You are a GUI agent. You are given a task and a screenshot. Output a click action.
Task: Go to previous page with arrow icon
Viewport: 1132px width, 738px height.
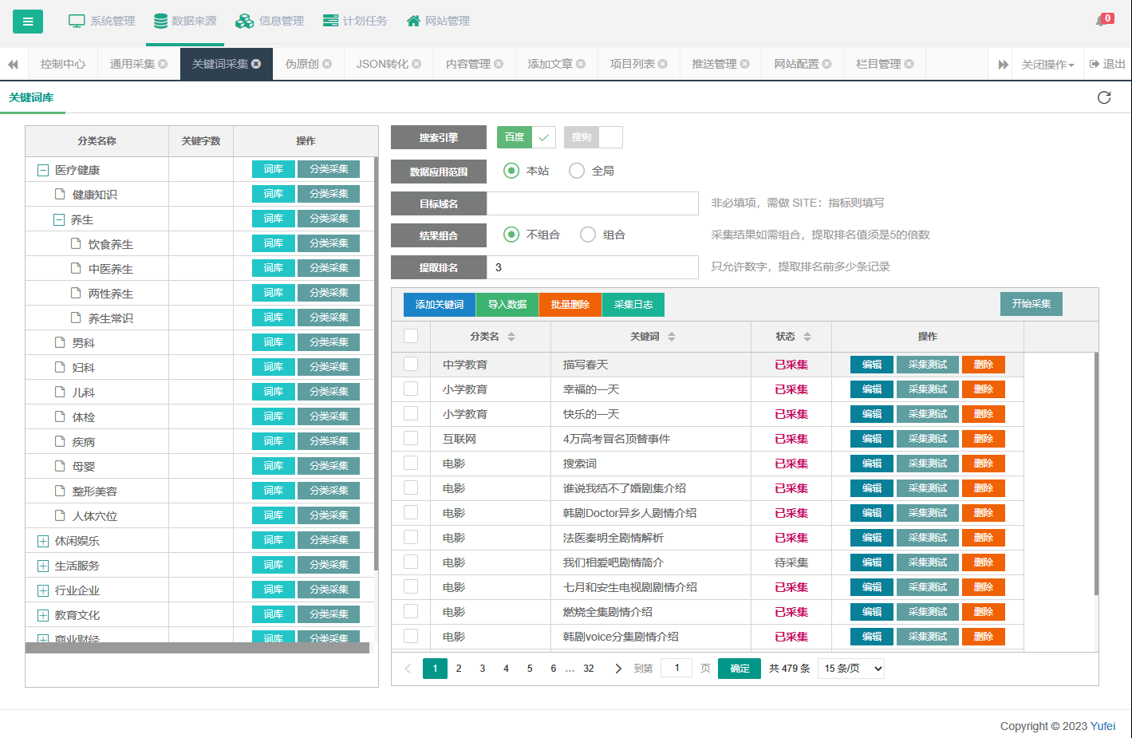pyautogui.click(x=408, y=669)
